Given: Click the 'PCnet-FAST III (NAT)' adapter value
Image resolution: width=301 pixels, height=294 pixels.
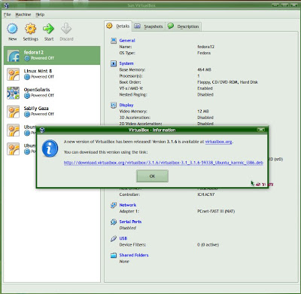Looking at the screenshot, I should click(216, 211).
